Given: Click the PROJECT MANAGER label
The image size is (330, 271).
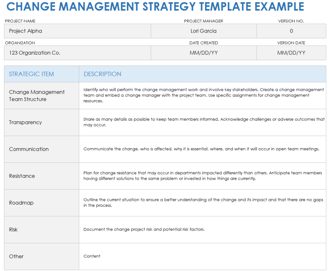Looking at the screenshot, I should 203,21.
